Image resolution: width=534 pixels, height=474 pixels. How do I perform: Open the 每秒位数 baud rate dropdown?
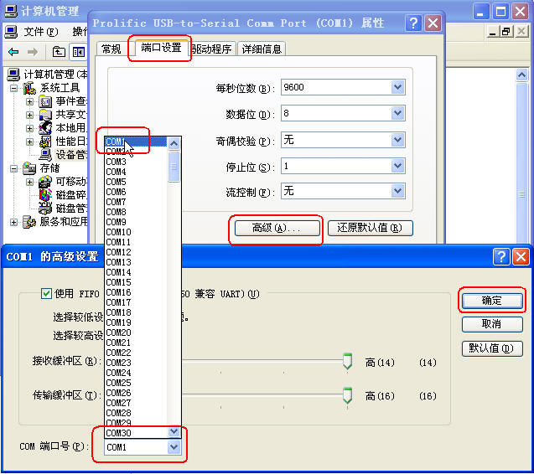tap(397, 88)
